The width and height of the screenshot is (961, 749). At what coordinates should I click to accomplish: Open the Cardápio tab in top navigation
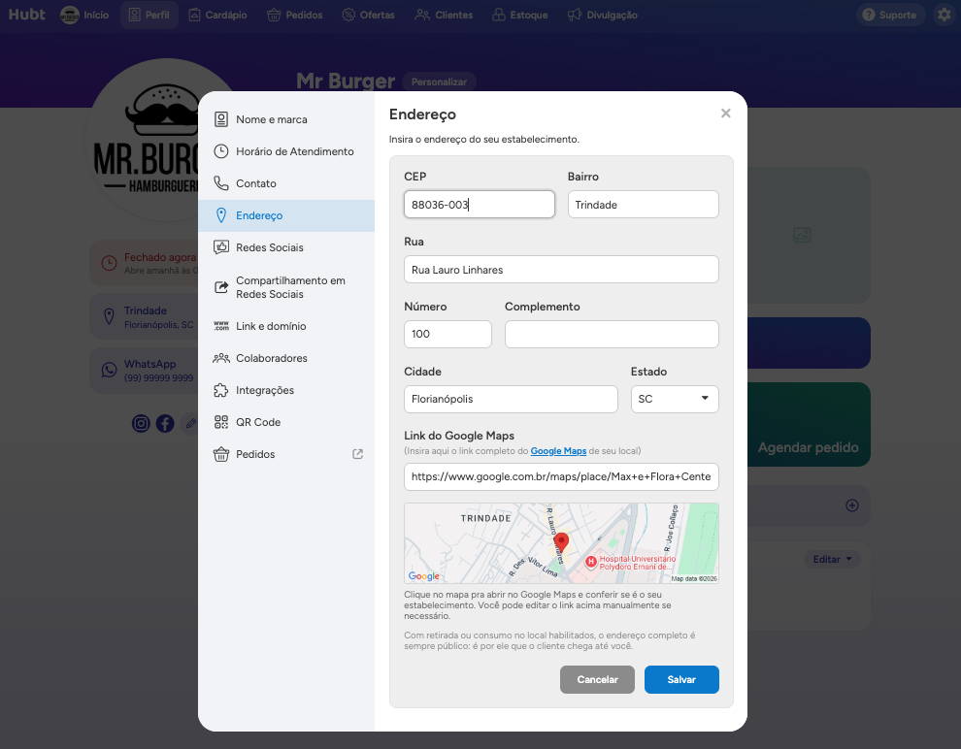click(218, 15)
